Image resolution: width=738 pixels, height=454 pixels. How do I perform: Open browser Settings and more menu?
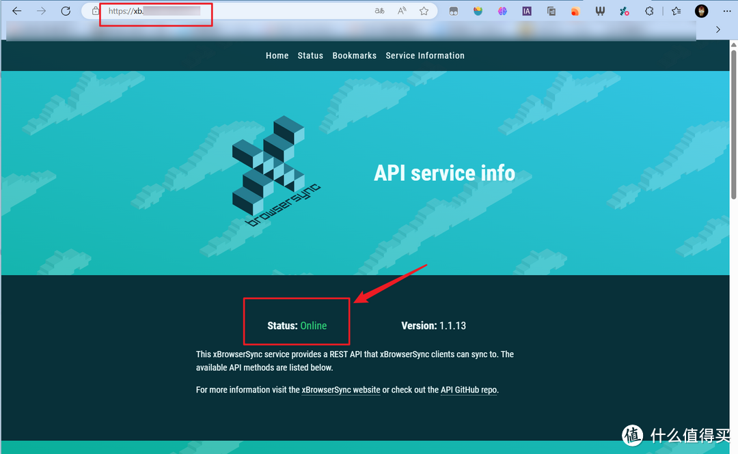click(726, 12)
